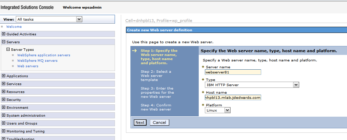The width and height of the screenshot is (347, 140).
Task: Collapse the Server Types tree node
Action: pyautogui.click(x=8, y=49)
